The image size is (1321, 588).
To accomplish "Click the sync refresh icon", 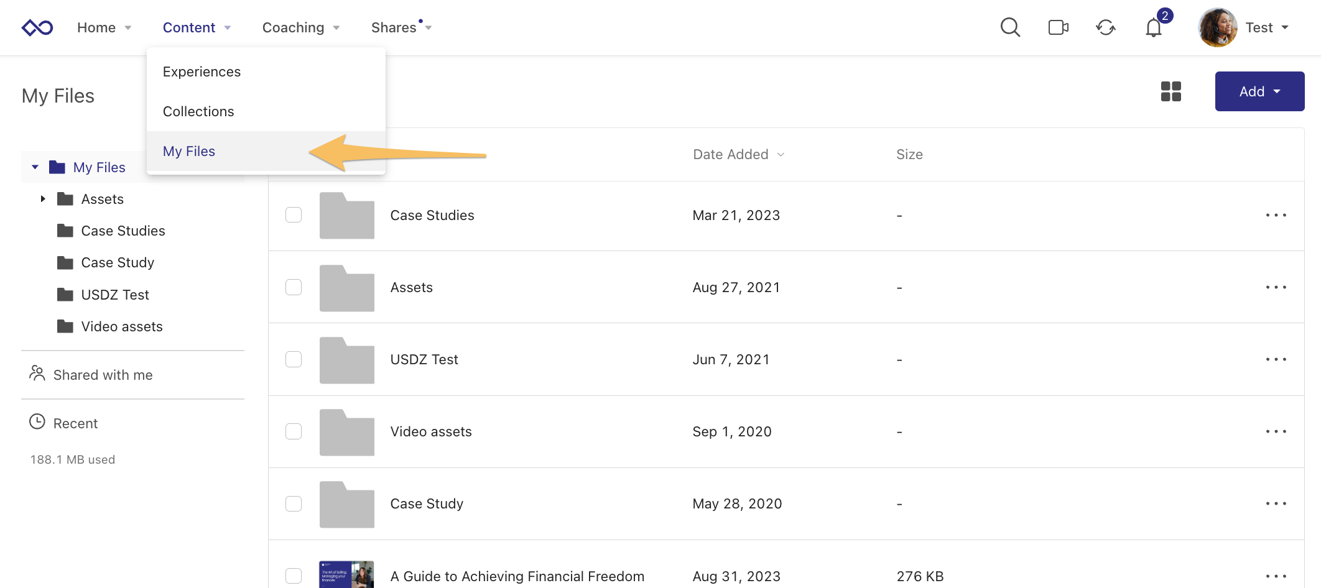I will 1105,27.
